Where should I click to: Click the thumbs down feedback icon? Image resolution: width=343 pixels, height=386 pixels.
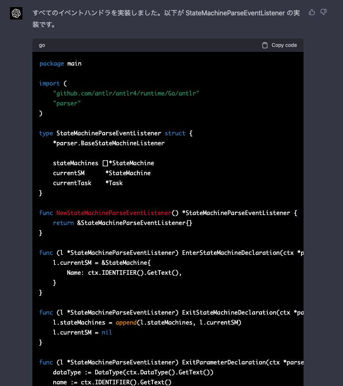point(323,12)
